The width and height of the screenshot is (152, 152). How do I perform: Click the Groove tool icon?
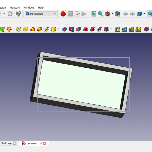[x=78, y=29]
